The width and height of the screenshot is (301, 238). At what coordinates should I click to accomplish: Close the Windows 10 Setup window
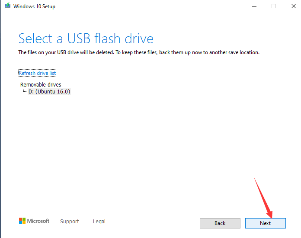pos(293,6)
